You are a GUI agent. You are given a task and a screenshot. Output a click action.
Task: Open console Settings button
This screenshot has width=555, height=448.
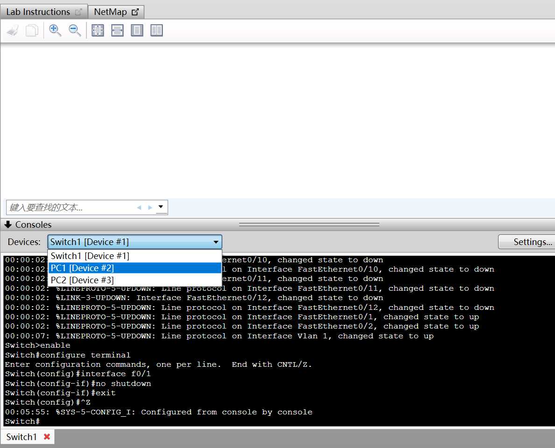pyautogui.click(x=527, y=242)
